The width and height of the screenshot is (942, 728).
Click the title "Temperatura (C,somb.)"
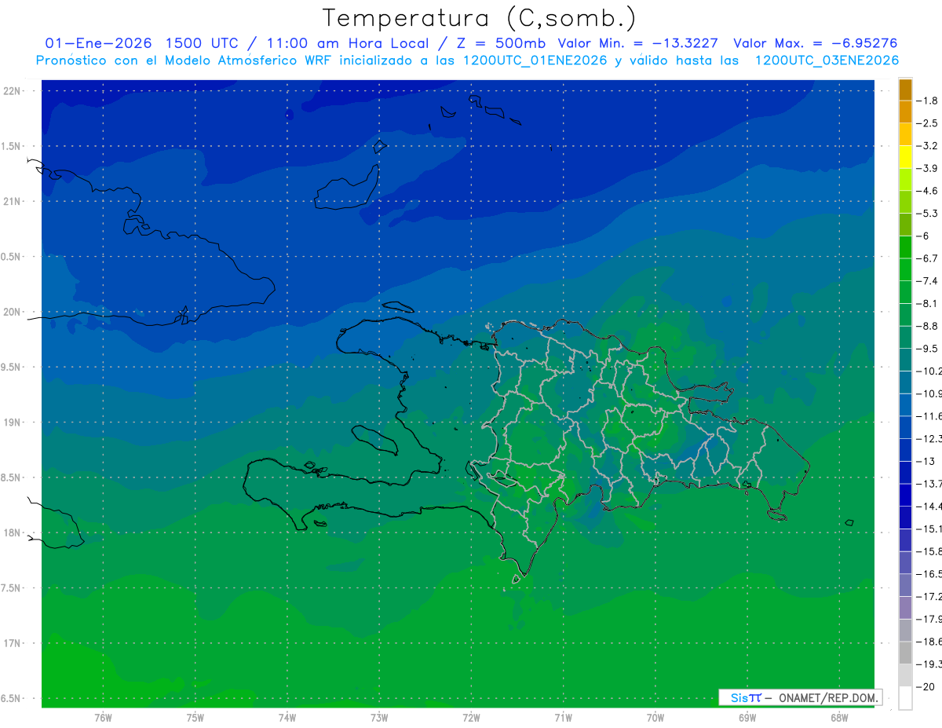[479, 18]
